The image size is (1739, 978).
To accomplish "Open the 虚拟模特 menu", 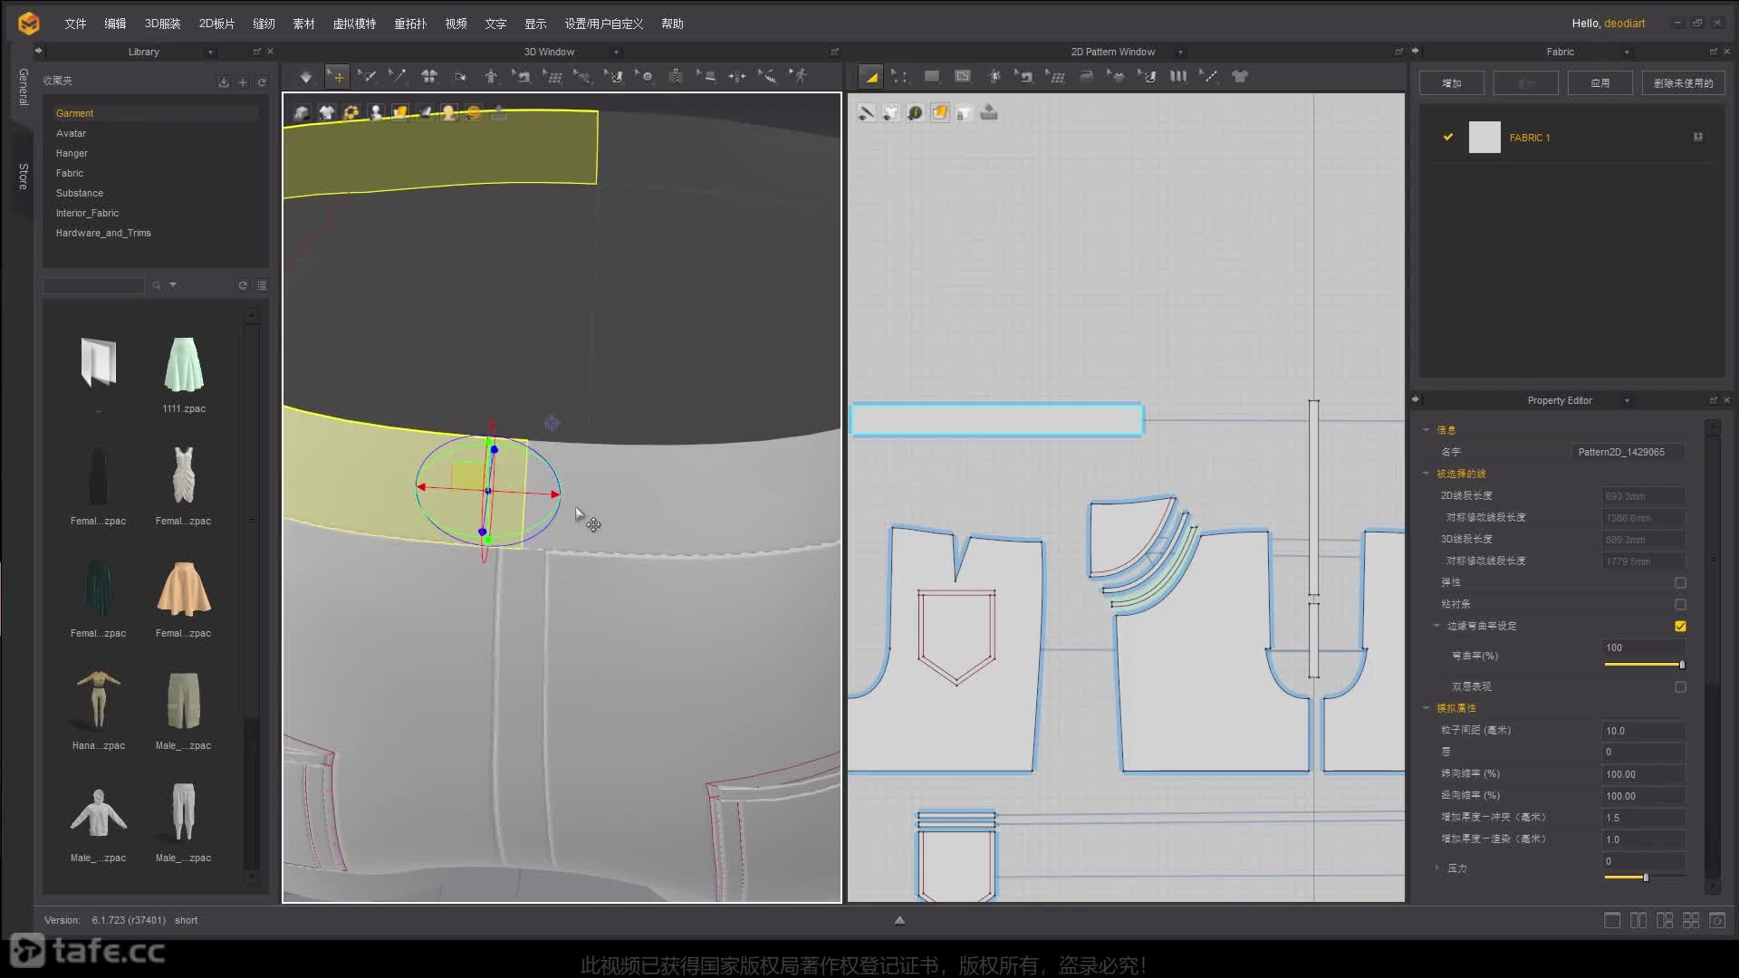I will tap(354, 24).
